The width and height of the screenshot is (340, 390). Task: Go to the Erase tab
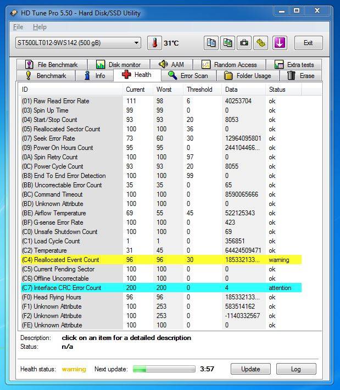300,76
